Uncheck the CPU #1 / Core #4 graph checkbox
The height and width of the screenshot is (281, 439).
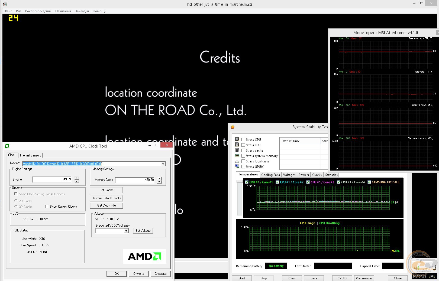[338, 182]
